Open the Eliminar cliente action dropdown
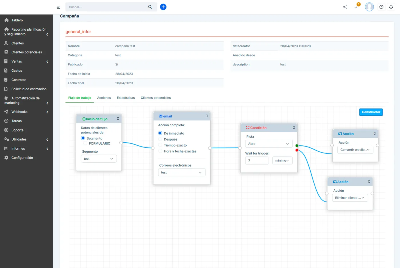Image resolution: width=400 pixels, height=268 pixels. (350, 198)
